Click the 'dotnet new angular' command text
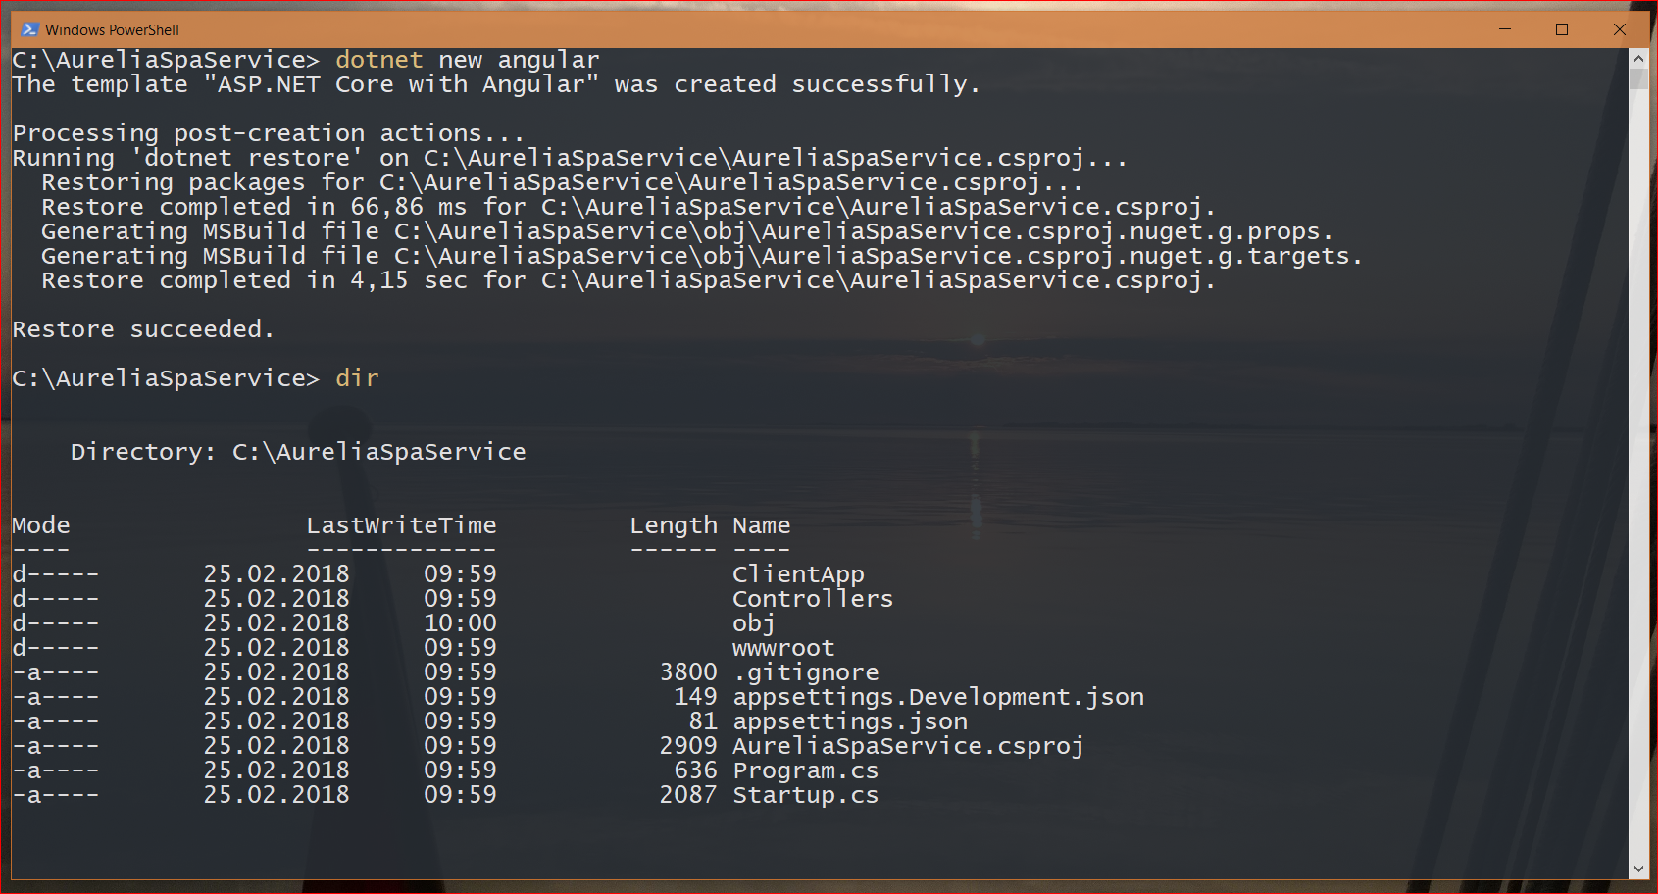 coord(468,60)
